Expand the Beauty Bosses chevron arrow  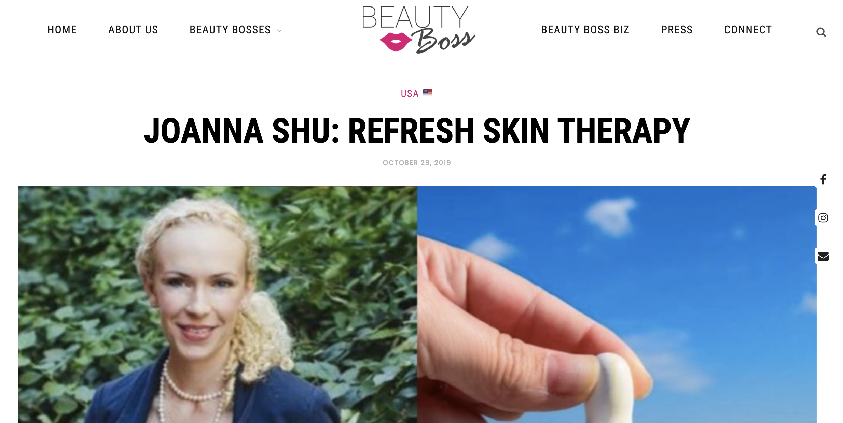(x=279, y=31)
